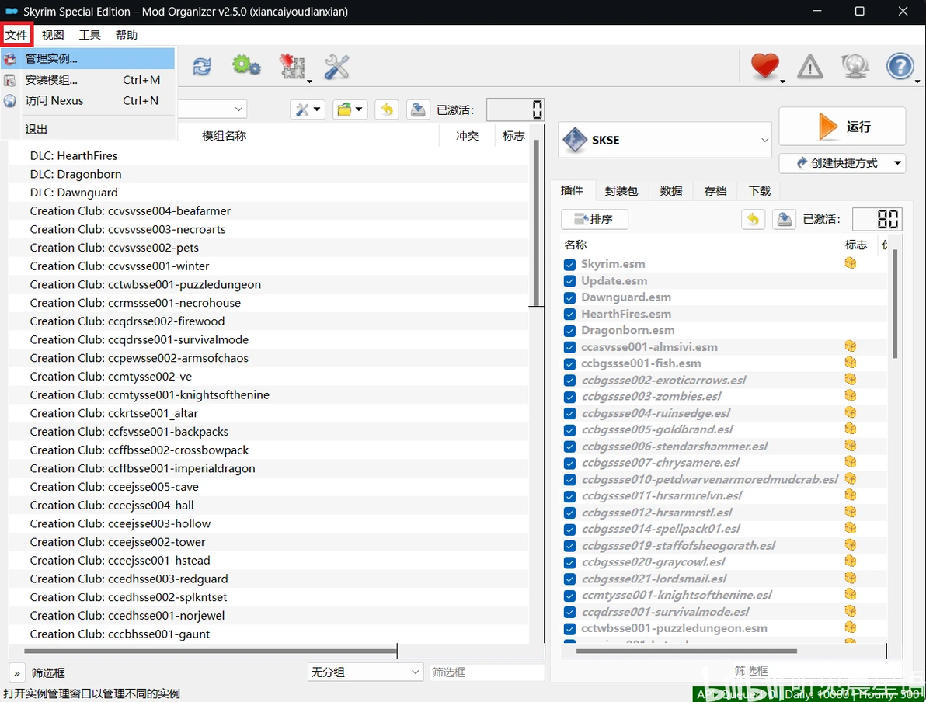The height and width of the screenshot is (702, 926).
Task: Toggle the Skyrim.esm checkbox
Action: click(570, 265)
